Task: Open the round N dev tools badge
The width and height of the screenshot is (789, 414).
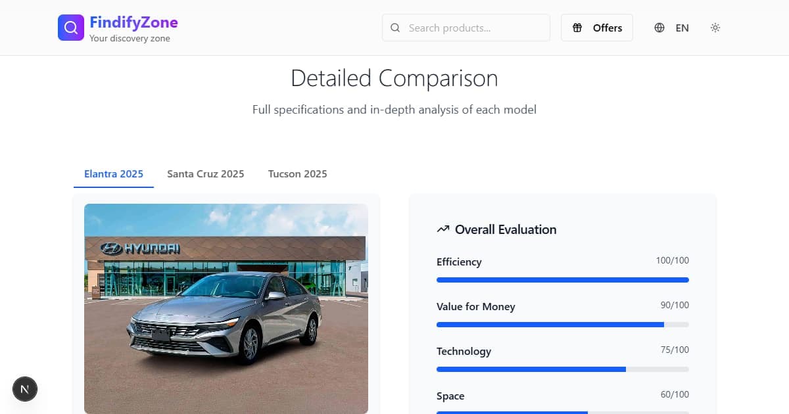Action: [x=25, y=389]
